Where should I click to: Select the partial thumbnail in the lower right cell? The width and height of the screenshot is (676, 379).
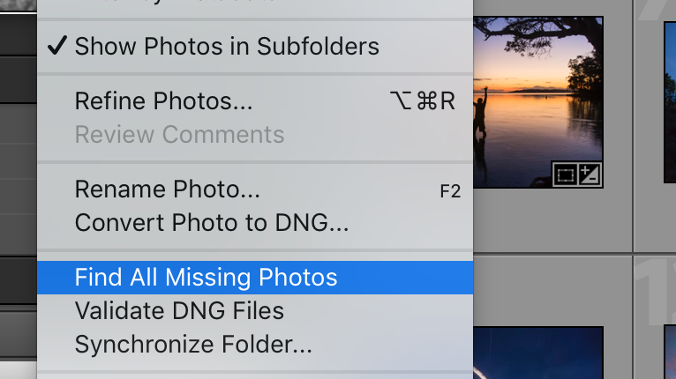(x=670, y=352)
